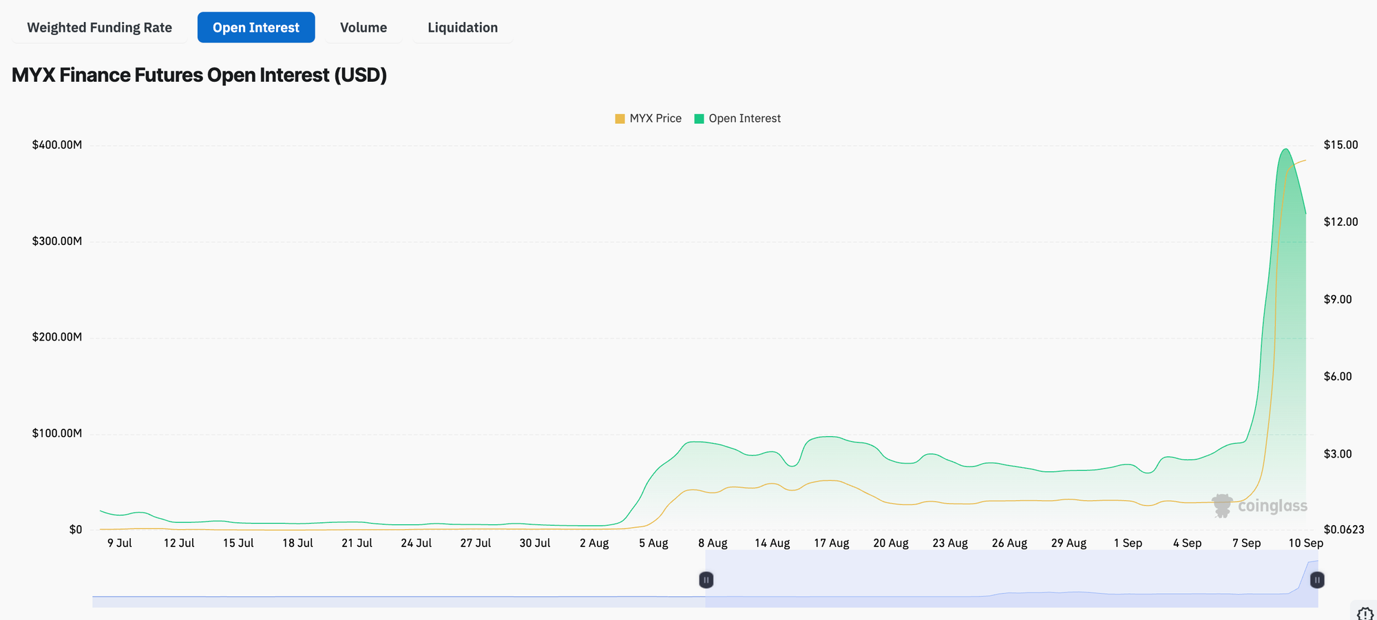Open the Volume tab
The width and height of the screenshot is (1377, 620).
pos(364,28)
